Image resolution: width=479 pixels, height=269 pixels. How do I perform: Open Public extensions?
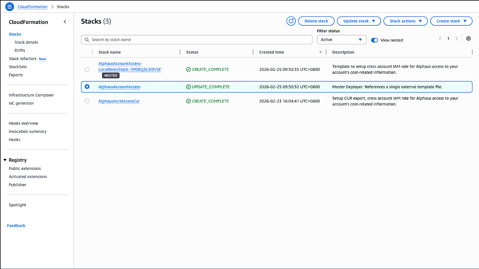pyautogui.click(x=25, y=168)
